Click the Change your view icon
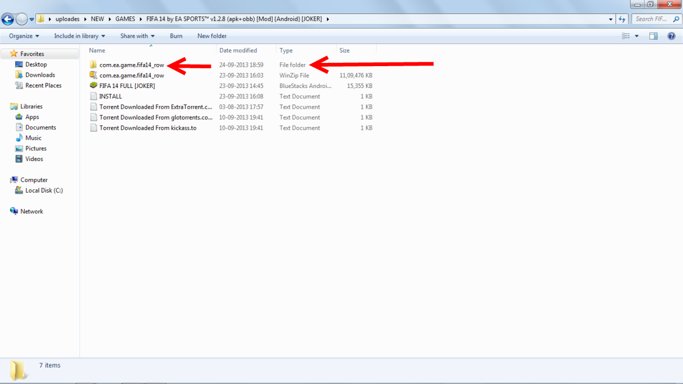683x384 pixels. coord(626,36)
